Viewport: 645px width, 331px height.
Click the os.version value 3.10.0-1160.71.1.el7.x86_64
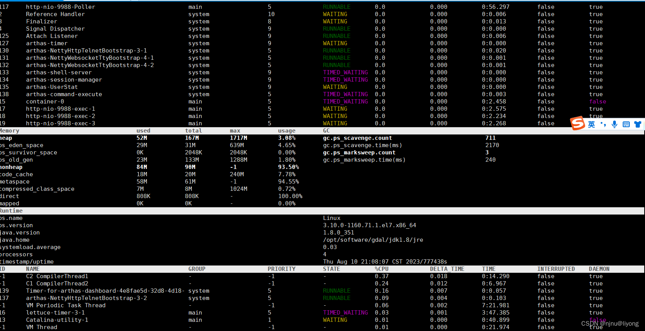[370, 225]
